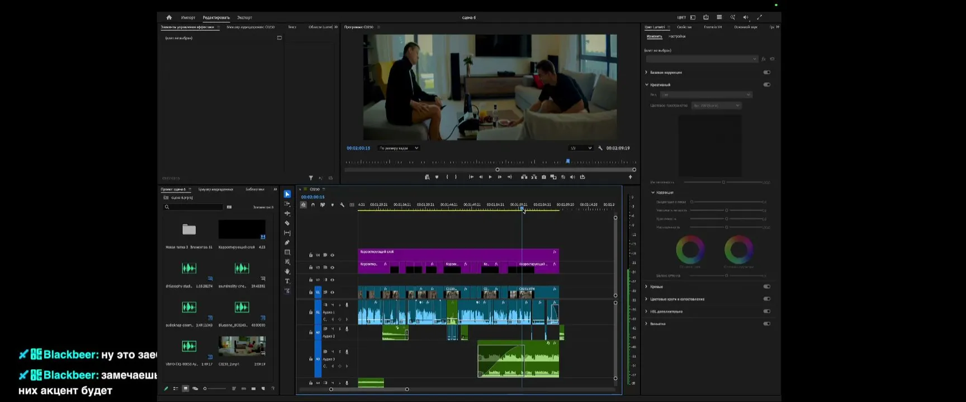Expand the HSL Secondary section
The image size is (966, 402).
tap(647, 312)
